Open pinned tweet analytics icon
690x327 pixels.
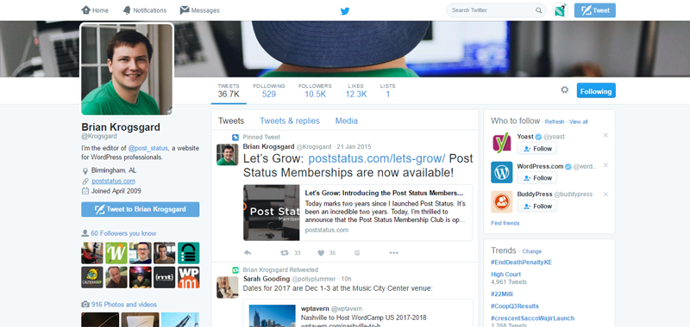pyautogui.click(x=357, y=253)
